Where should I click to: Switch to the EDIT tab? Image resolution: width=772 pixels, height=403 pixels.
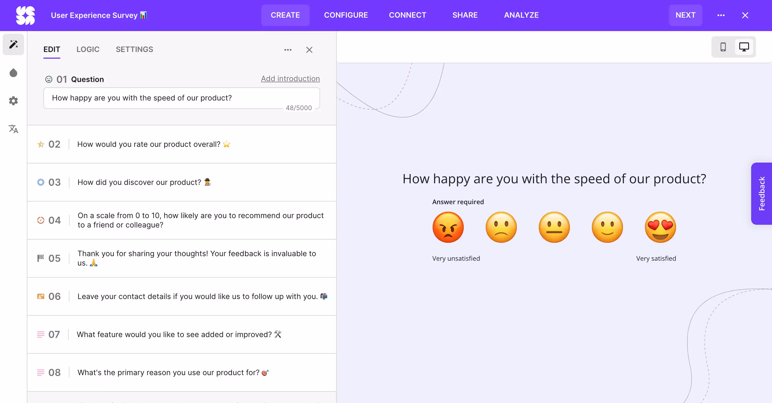tap(52, 50)
